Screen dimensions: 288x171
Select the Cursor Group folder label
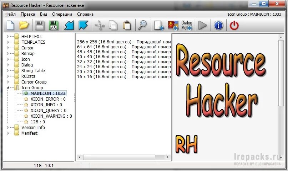(34, 82)
